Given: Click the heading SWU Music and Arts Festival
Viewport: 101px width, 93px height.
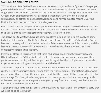Looking at the screenshot, I should pos(20,2).
